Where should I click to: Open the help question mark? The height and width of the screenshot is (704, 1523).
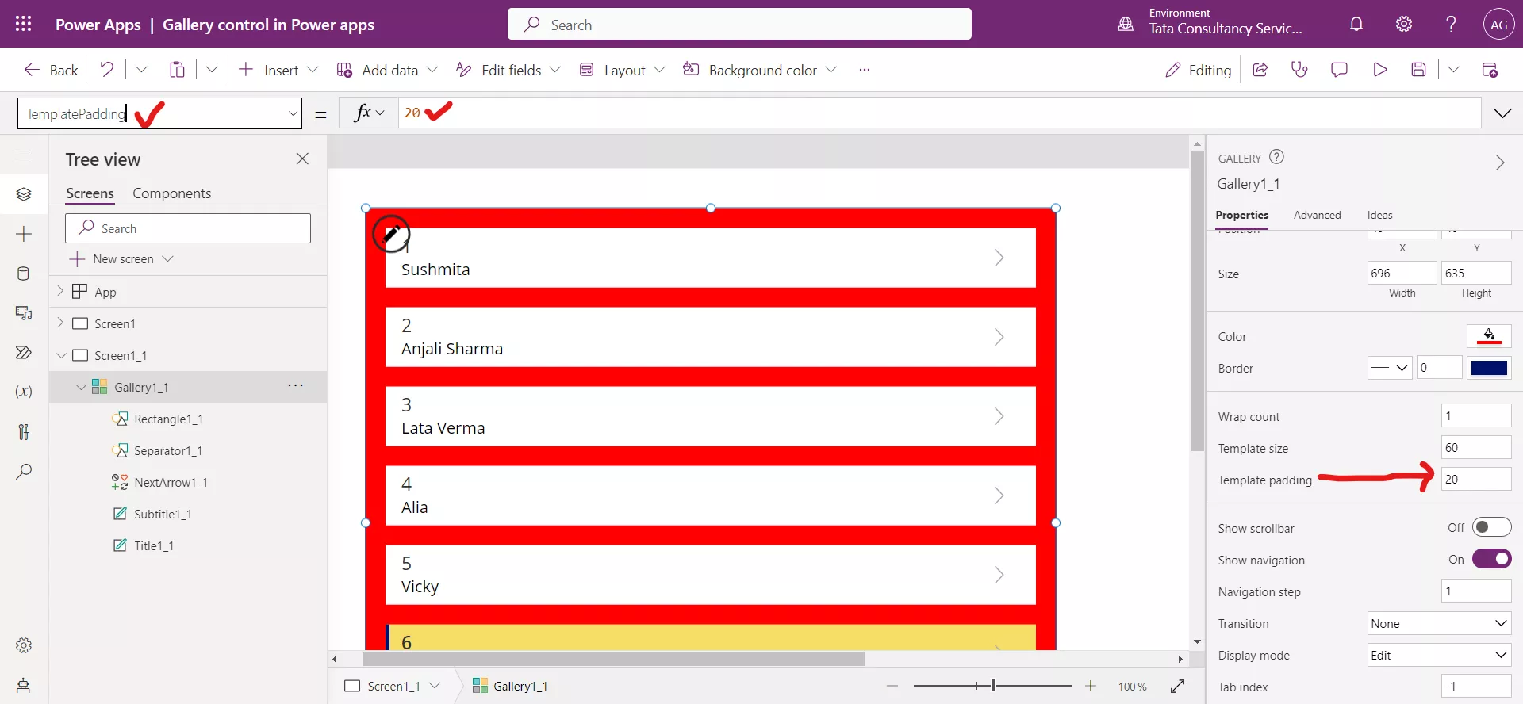coord(1451,24)
